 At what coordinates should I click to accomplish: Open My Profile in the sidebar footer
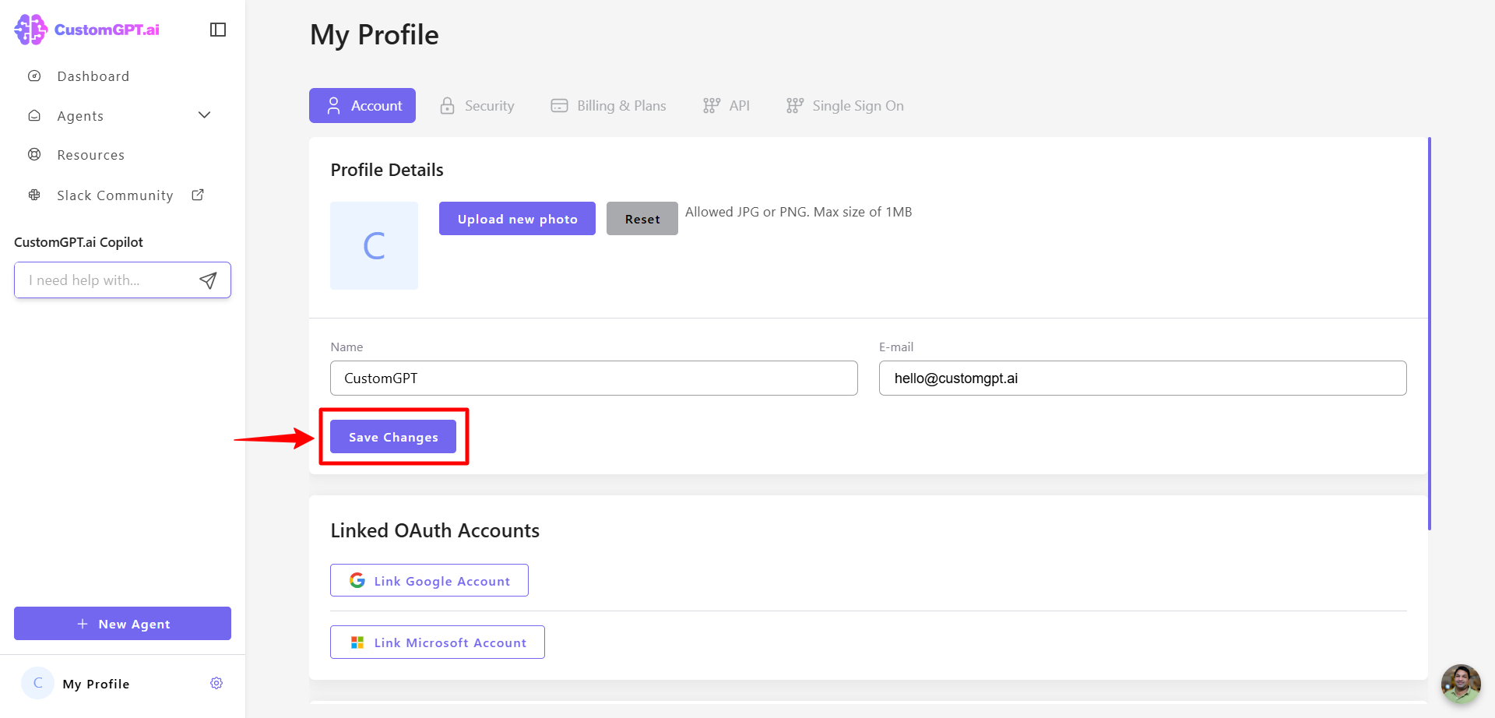(97, 684)
